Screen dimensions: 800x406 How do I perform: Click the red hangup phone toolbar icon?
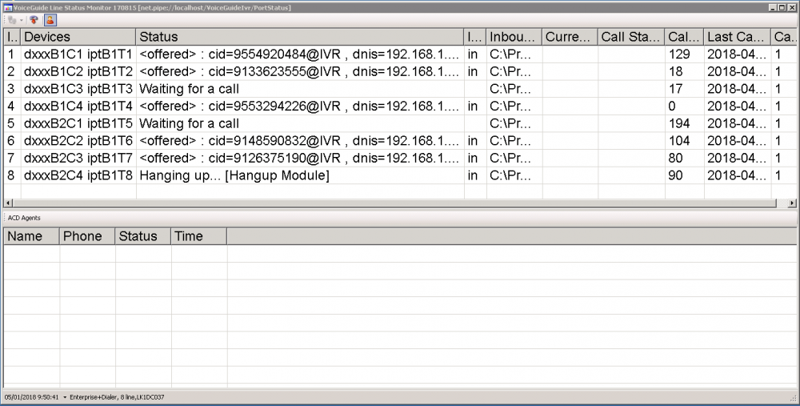[35, 20]
